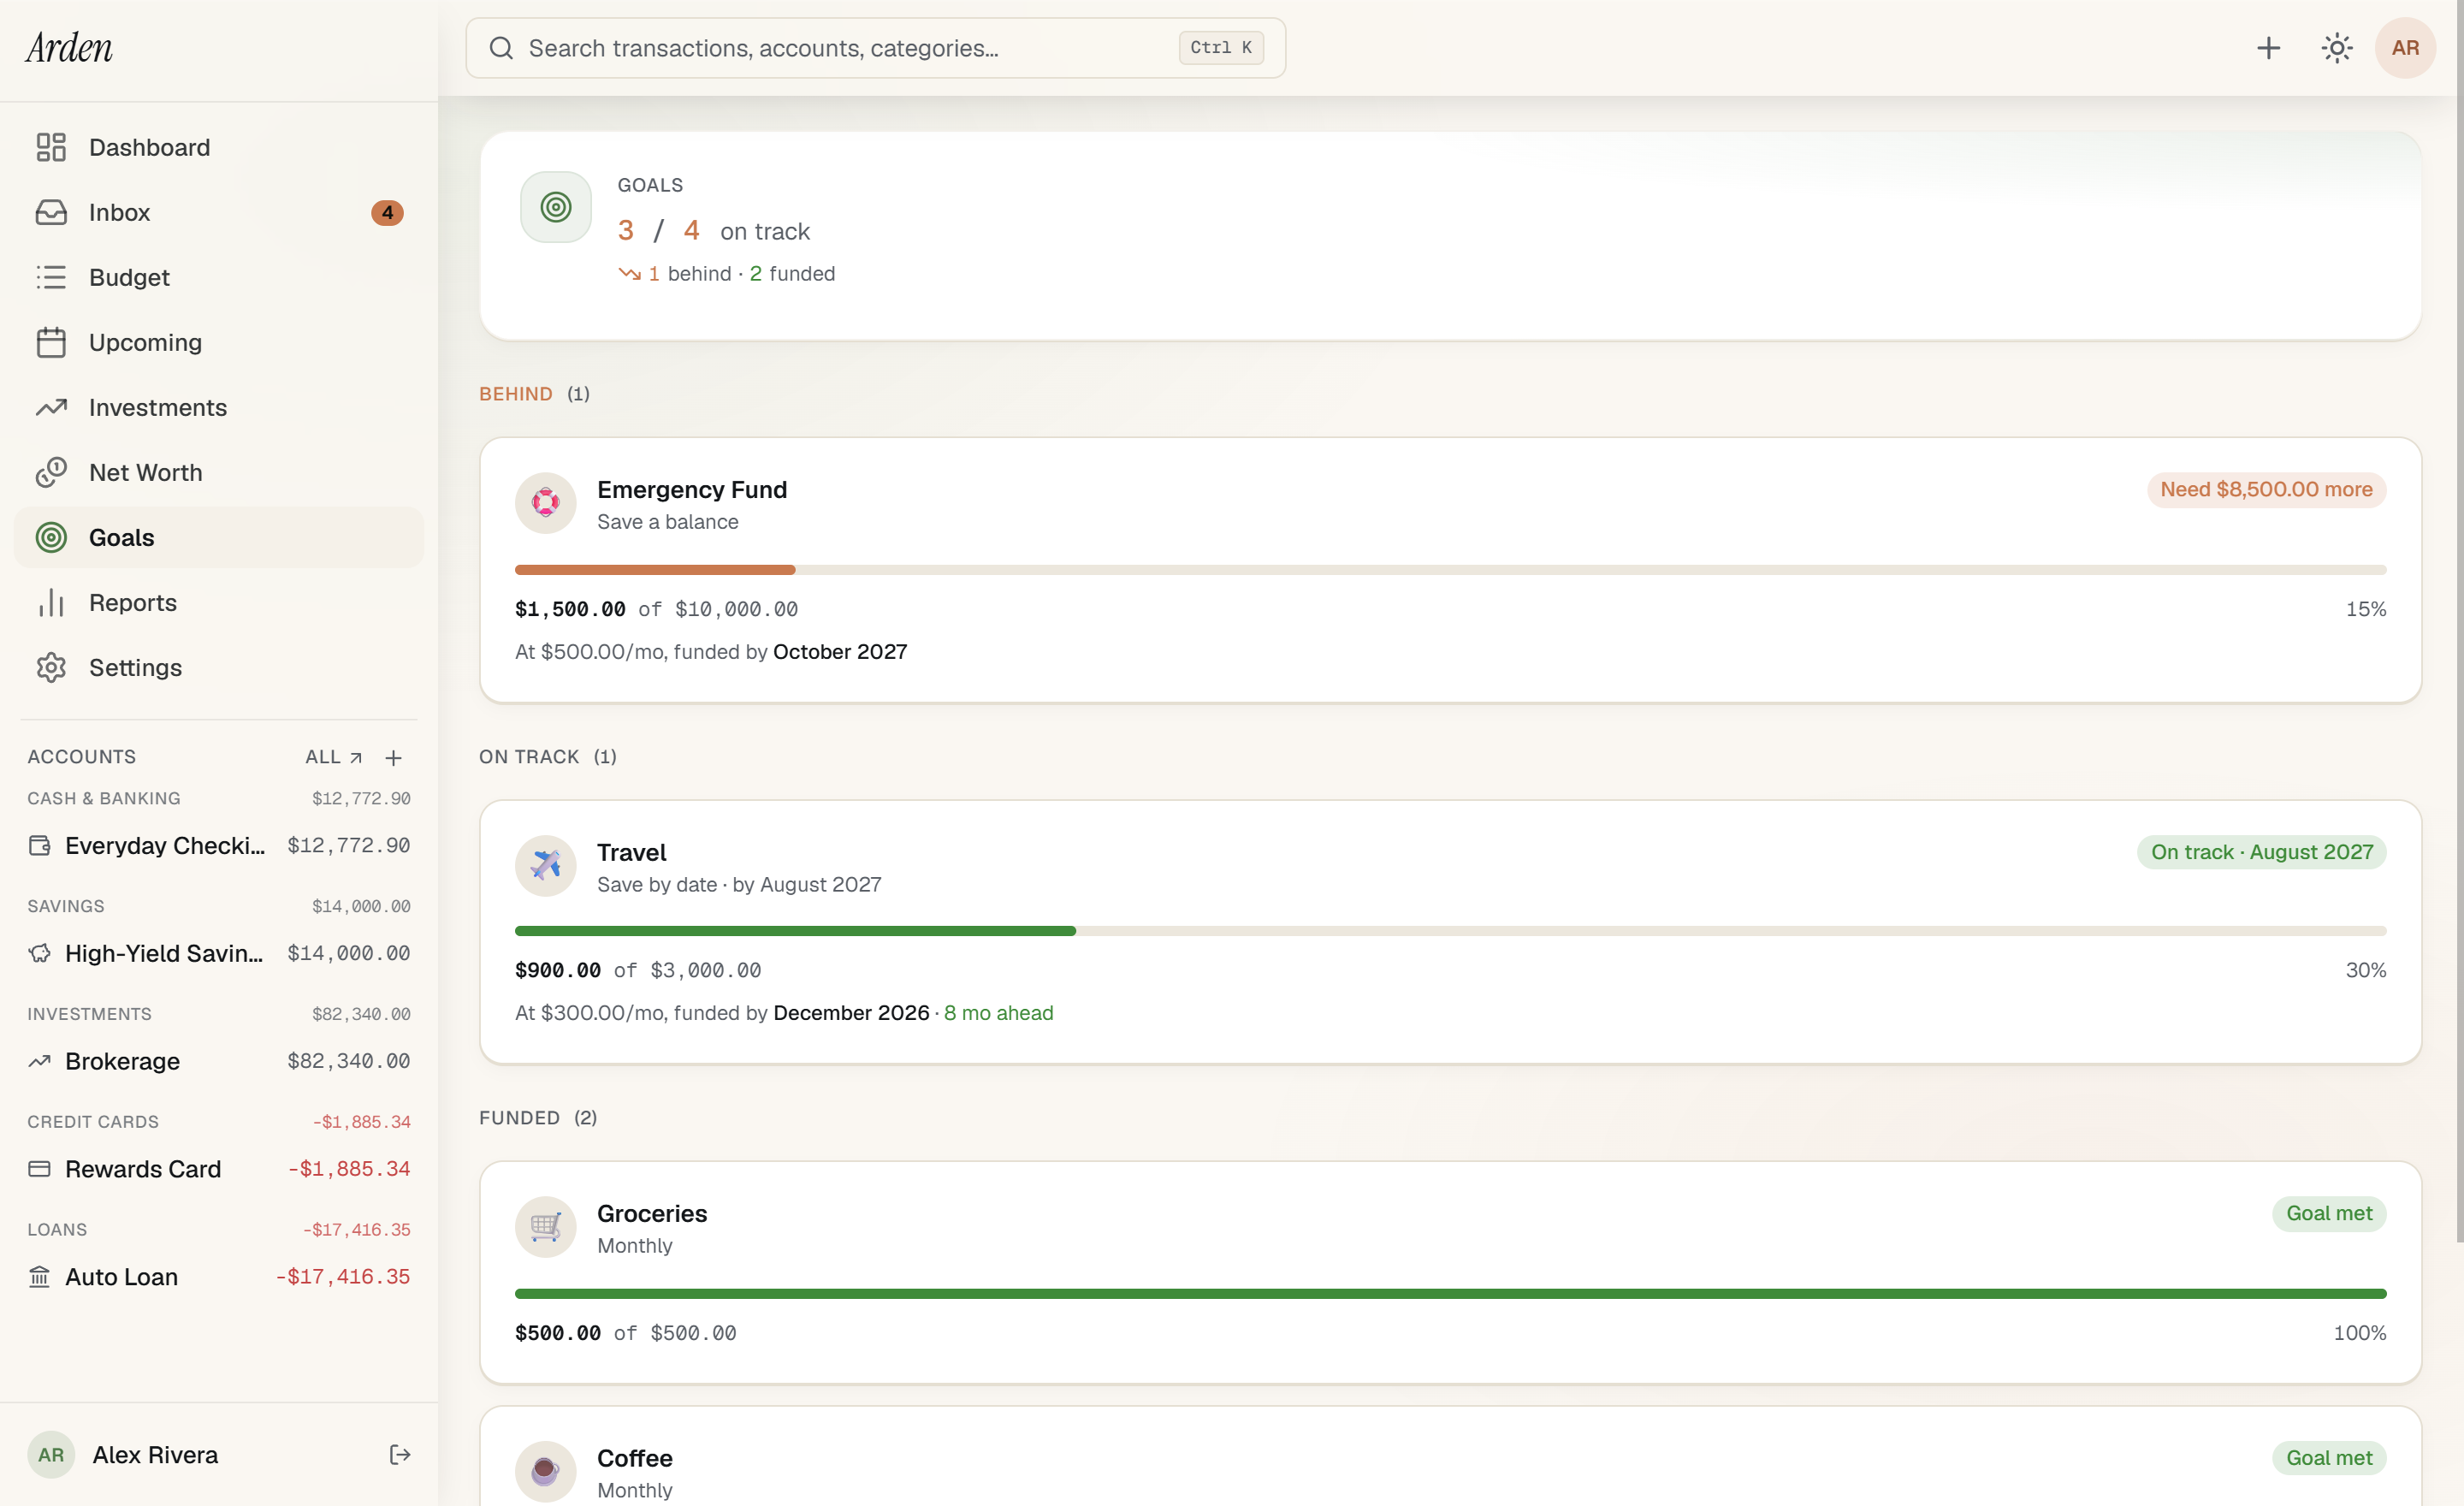Click the Auto Loan bank icon

pyautogui.click(x=39, y=1277)
